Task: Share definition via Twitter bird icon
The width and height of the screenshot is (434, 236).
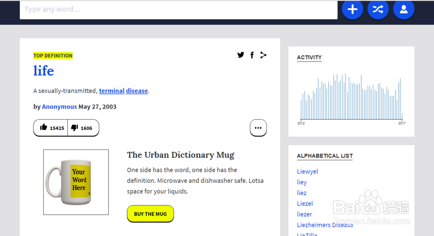Action: pos(240,55)
